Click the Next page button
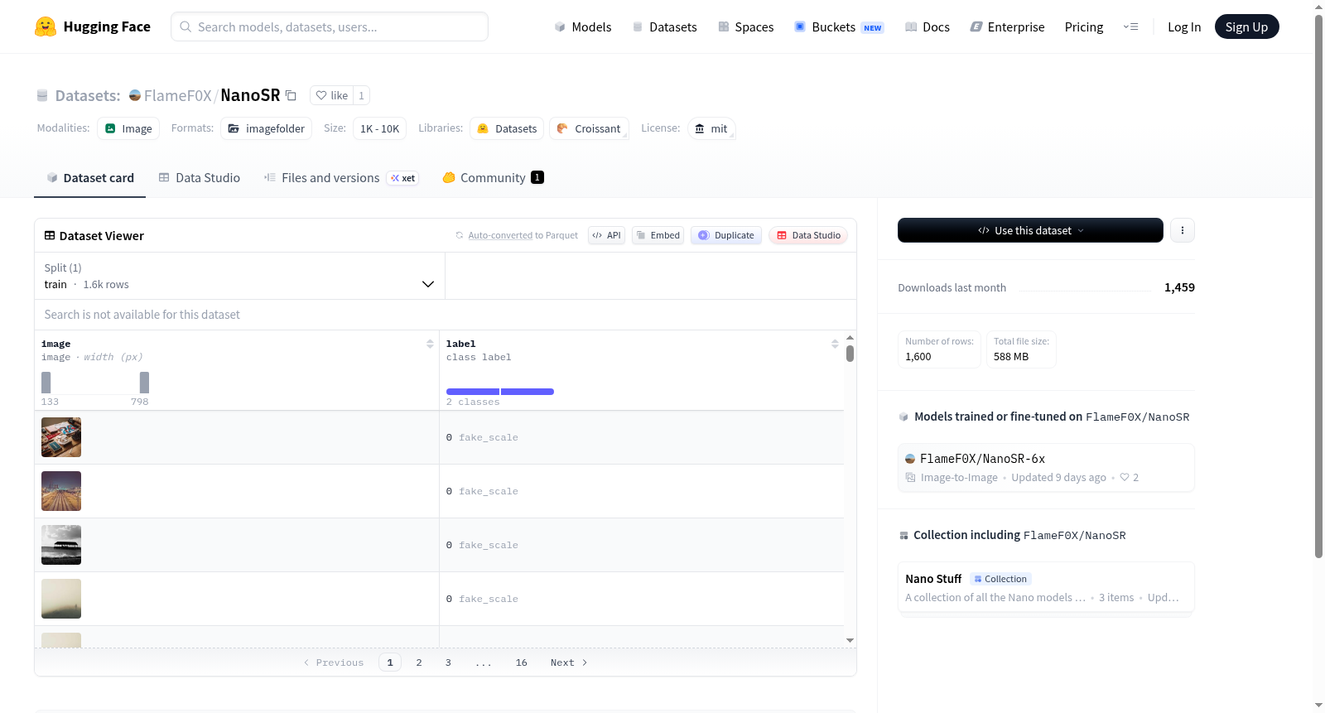The height and width of the screenshot is (713, 1325). coord(569,662)
